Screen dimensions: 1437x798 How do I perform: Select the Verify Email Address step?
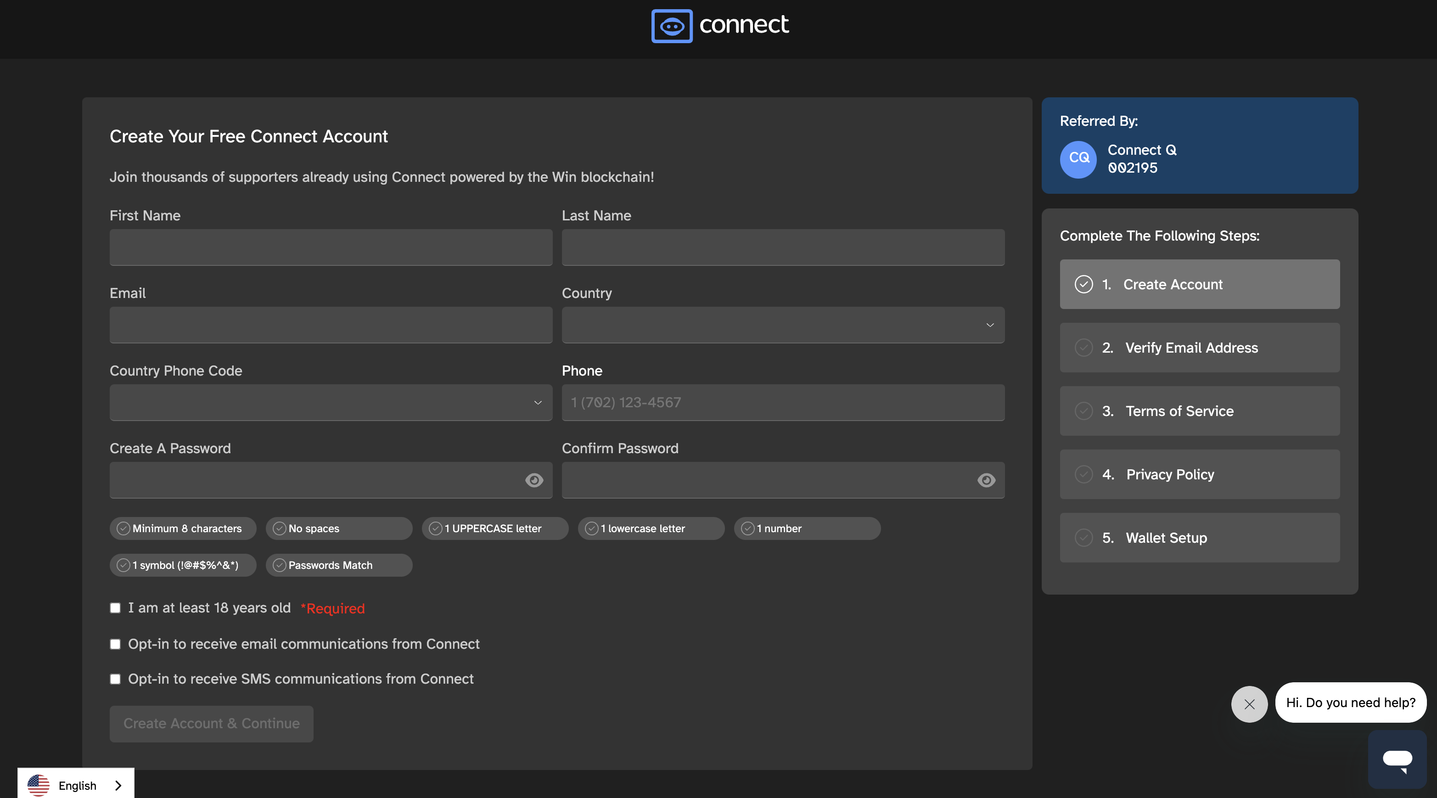pos(1199,347)
